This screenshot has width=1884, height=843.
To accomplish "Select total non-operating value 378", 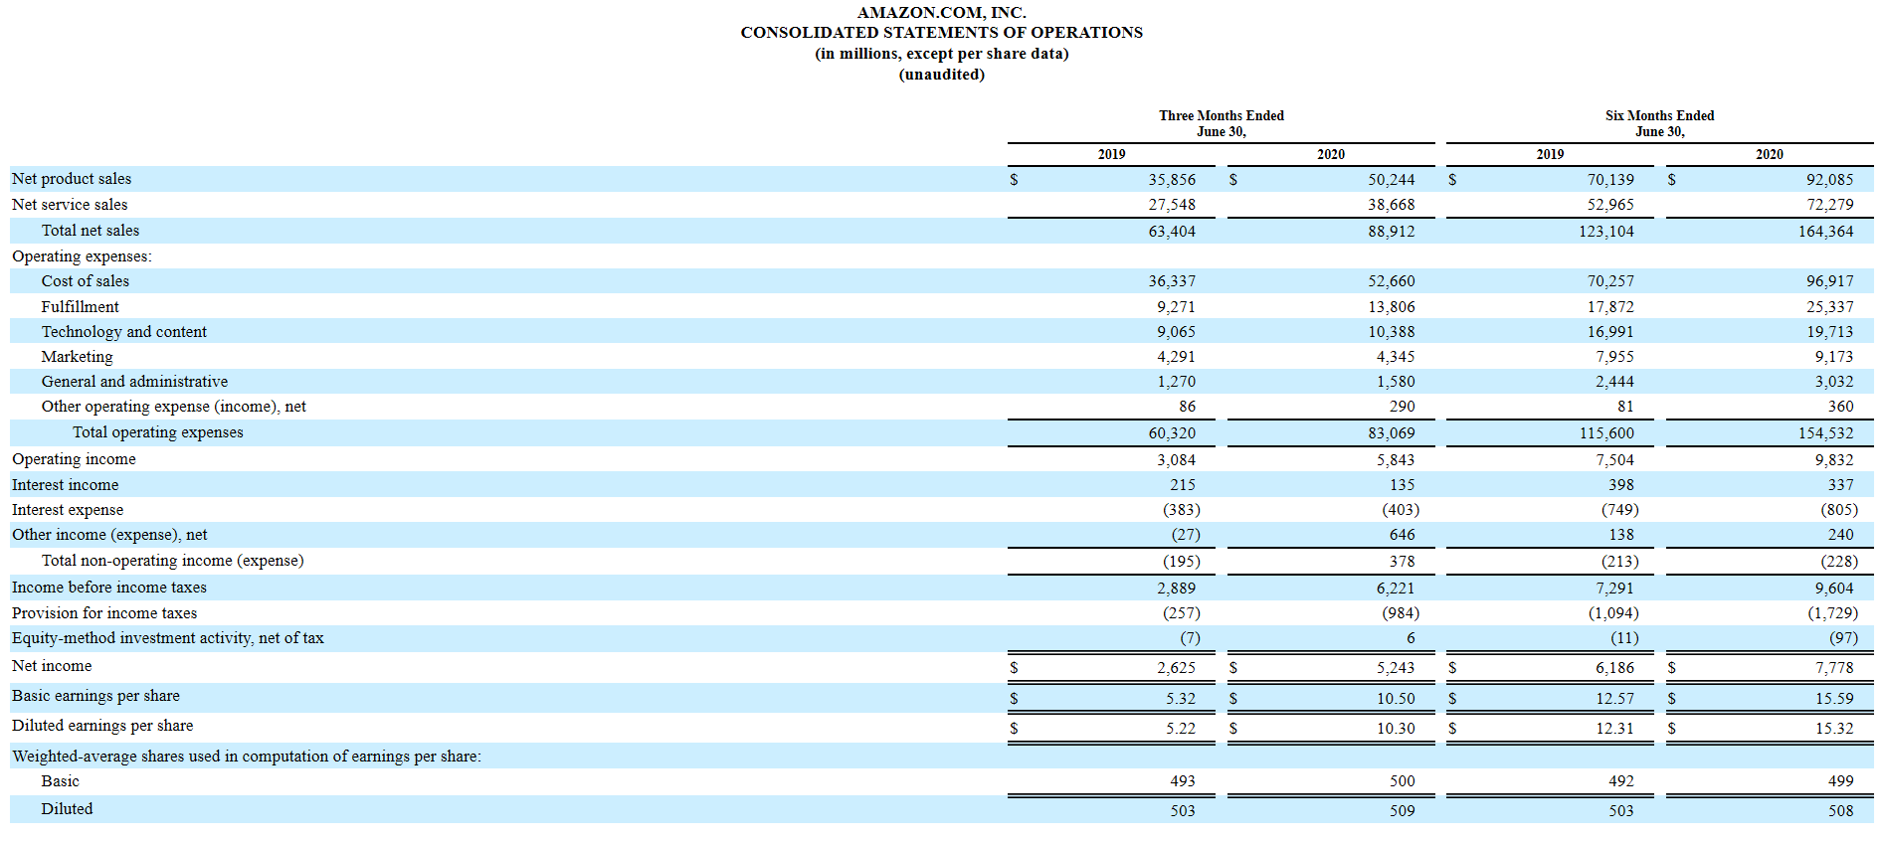I will pos(1402,562).
